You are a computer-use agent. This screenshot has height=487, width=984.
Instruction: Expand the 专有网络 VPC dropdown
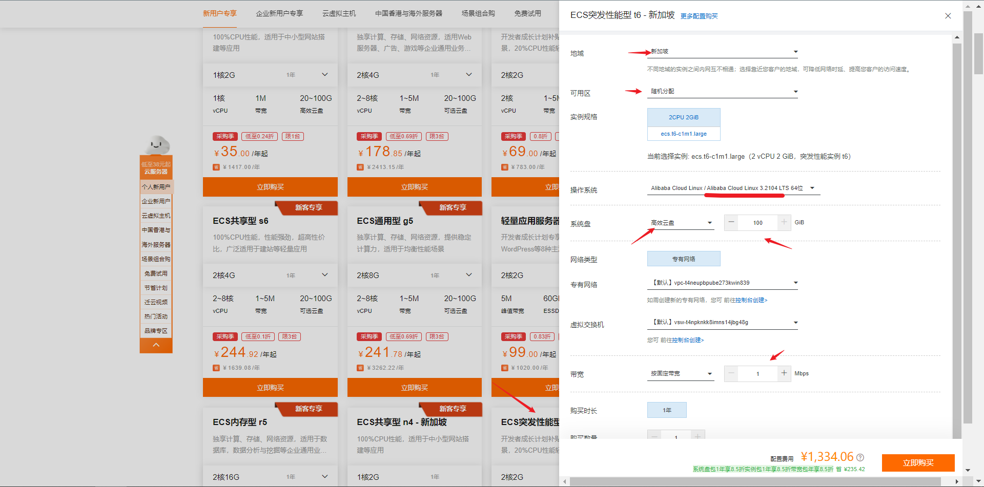point(723,283)
